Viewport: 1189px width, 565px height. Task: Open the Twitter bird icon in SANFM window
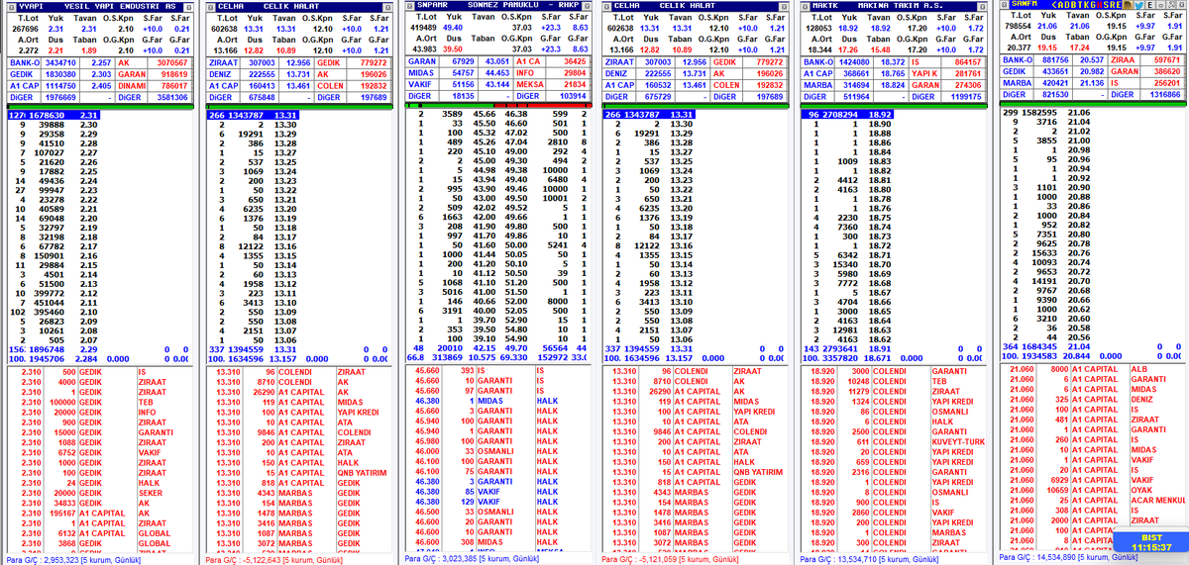tap(1138, 5)
